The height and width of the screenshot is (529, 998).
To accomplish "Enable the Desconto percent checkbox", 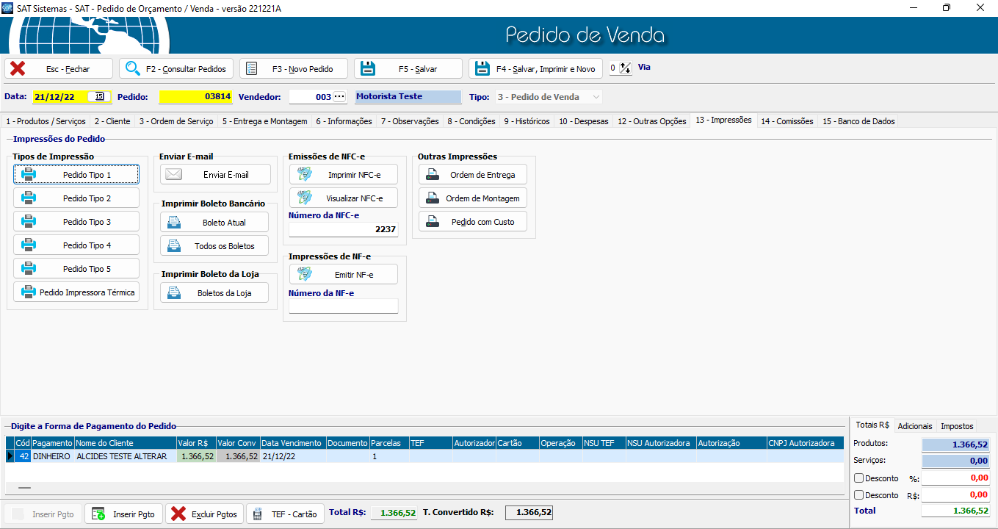I will 858,478.
